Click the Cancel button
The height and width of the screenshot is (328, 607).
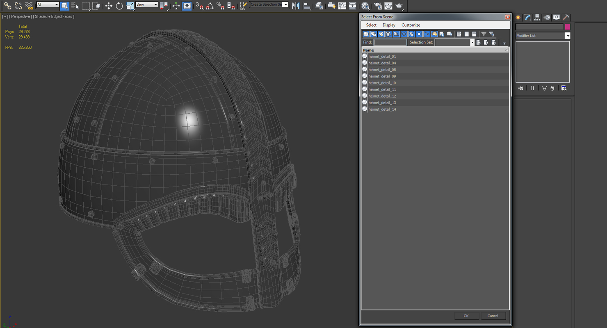click(x=493, y=316)
